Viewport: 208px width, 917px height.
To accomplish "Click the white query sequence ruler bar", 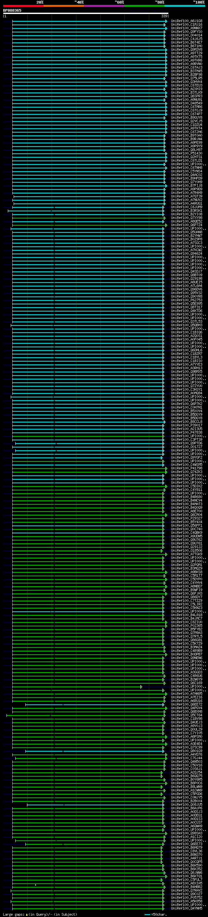I will click(x=86, y=13).
